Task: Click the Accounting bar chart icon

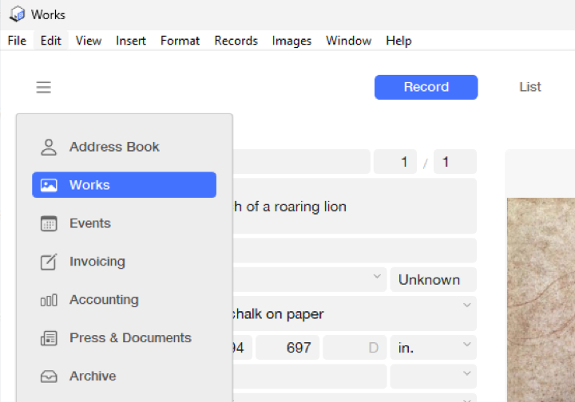Action: click(49, 300)
